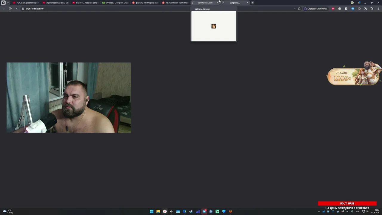Click the webcam video overlay
Screen dimensions: 382x215
(69, 98)
